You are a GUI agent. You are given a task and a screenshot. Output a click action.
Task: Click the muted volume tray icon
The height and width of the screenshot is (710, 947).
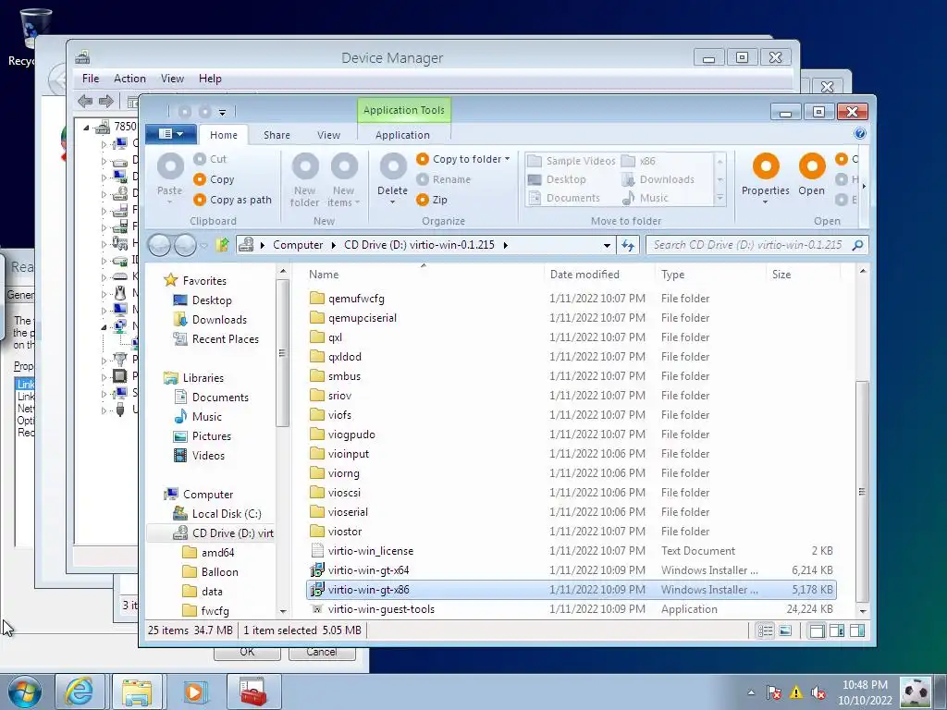818,692
